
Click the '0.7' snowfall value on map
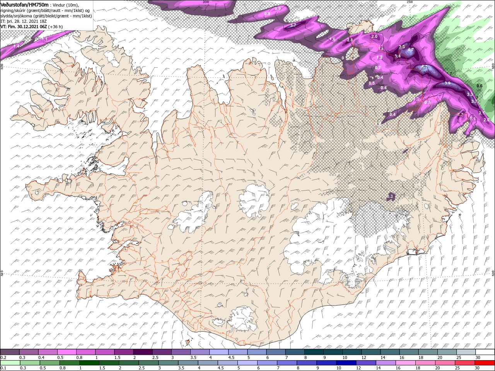(x=378, y=68)
